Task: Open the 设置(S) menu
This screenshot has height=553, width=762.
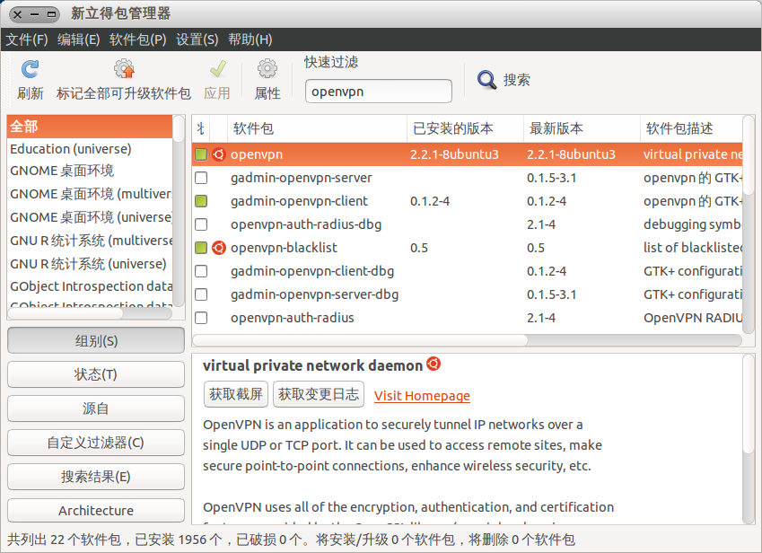Action: [x=197, y=39]
